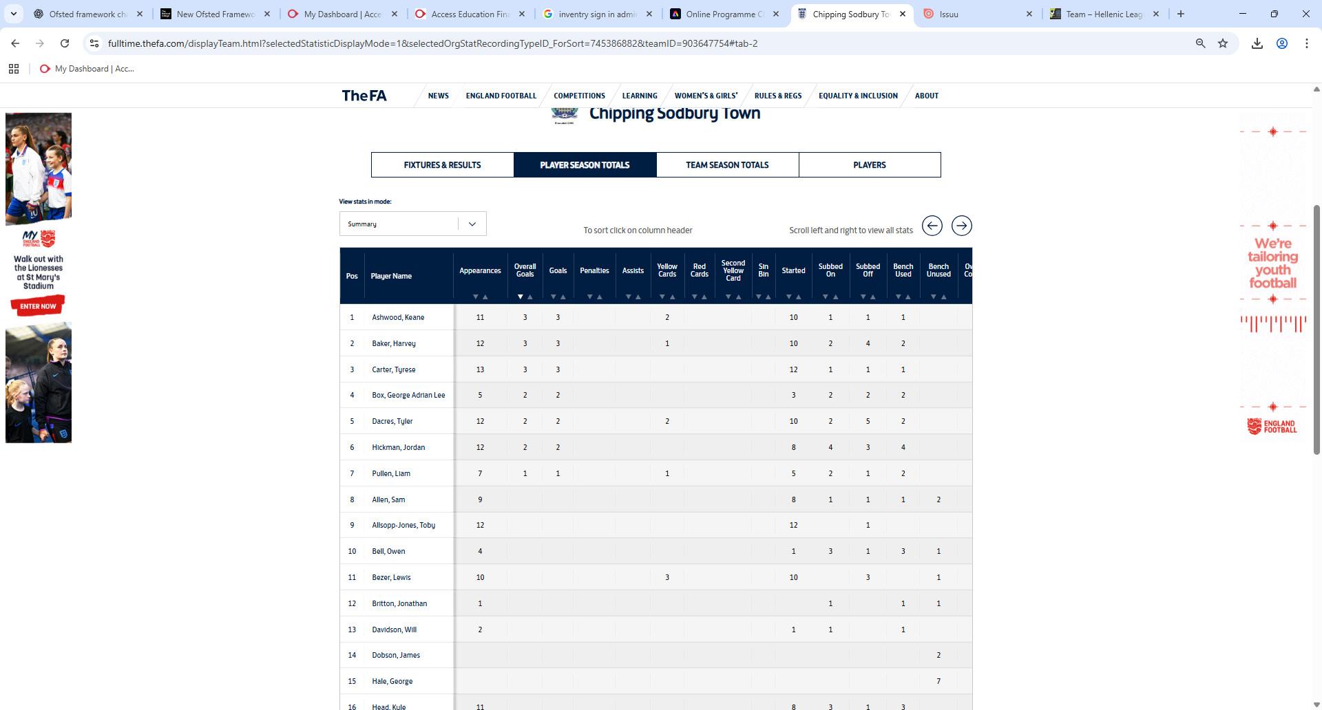The height and width of the screenshot is (710, 1322).
Task: Open player Dacres, Tyler
Action: click(x=392, y=421)
